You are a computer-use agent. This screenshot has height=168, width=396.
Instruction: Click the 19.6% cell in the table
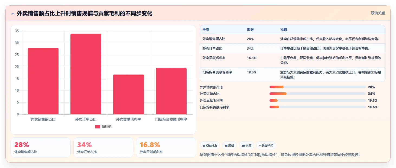point(252,72)
